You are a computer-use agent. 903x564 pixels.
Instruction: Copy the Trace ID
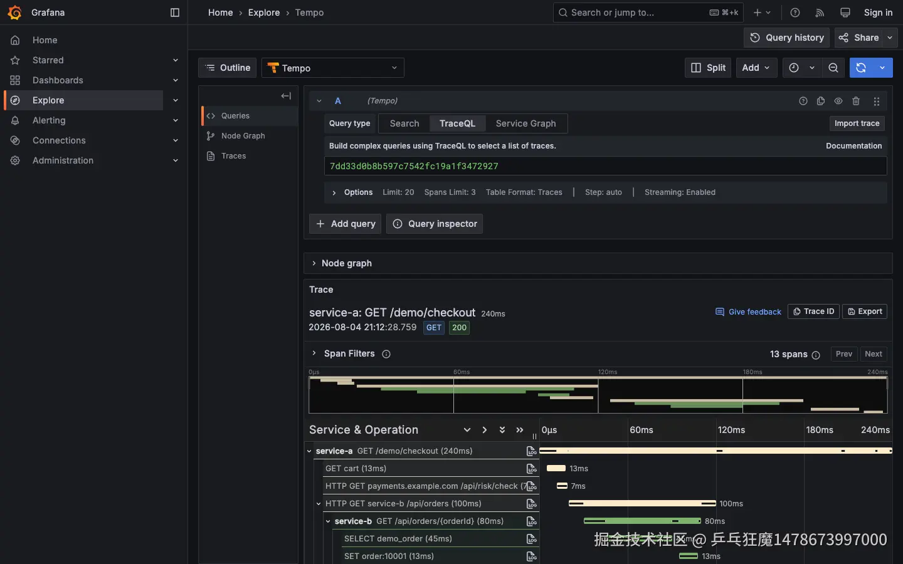(x=813, y=311)
